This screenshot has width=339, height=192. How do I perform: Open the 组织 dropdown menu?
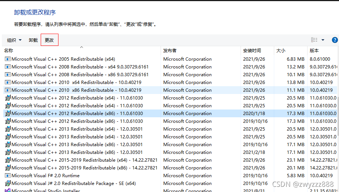point(14,40)
